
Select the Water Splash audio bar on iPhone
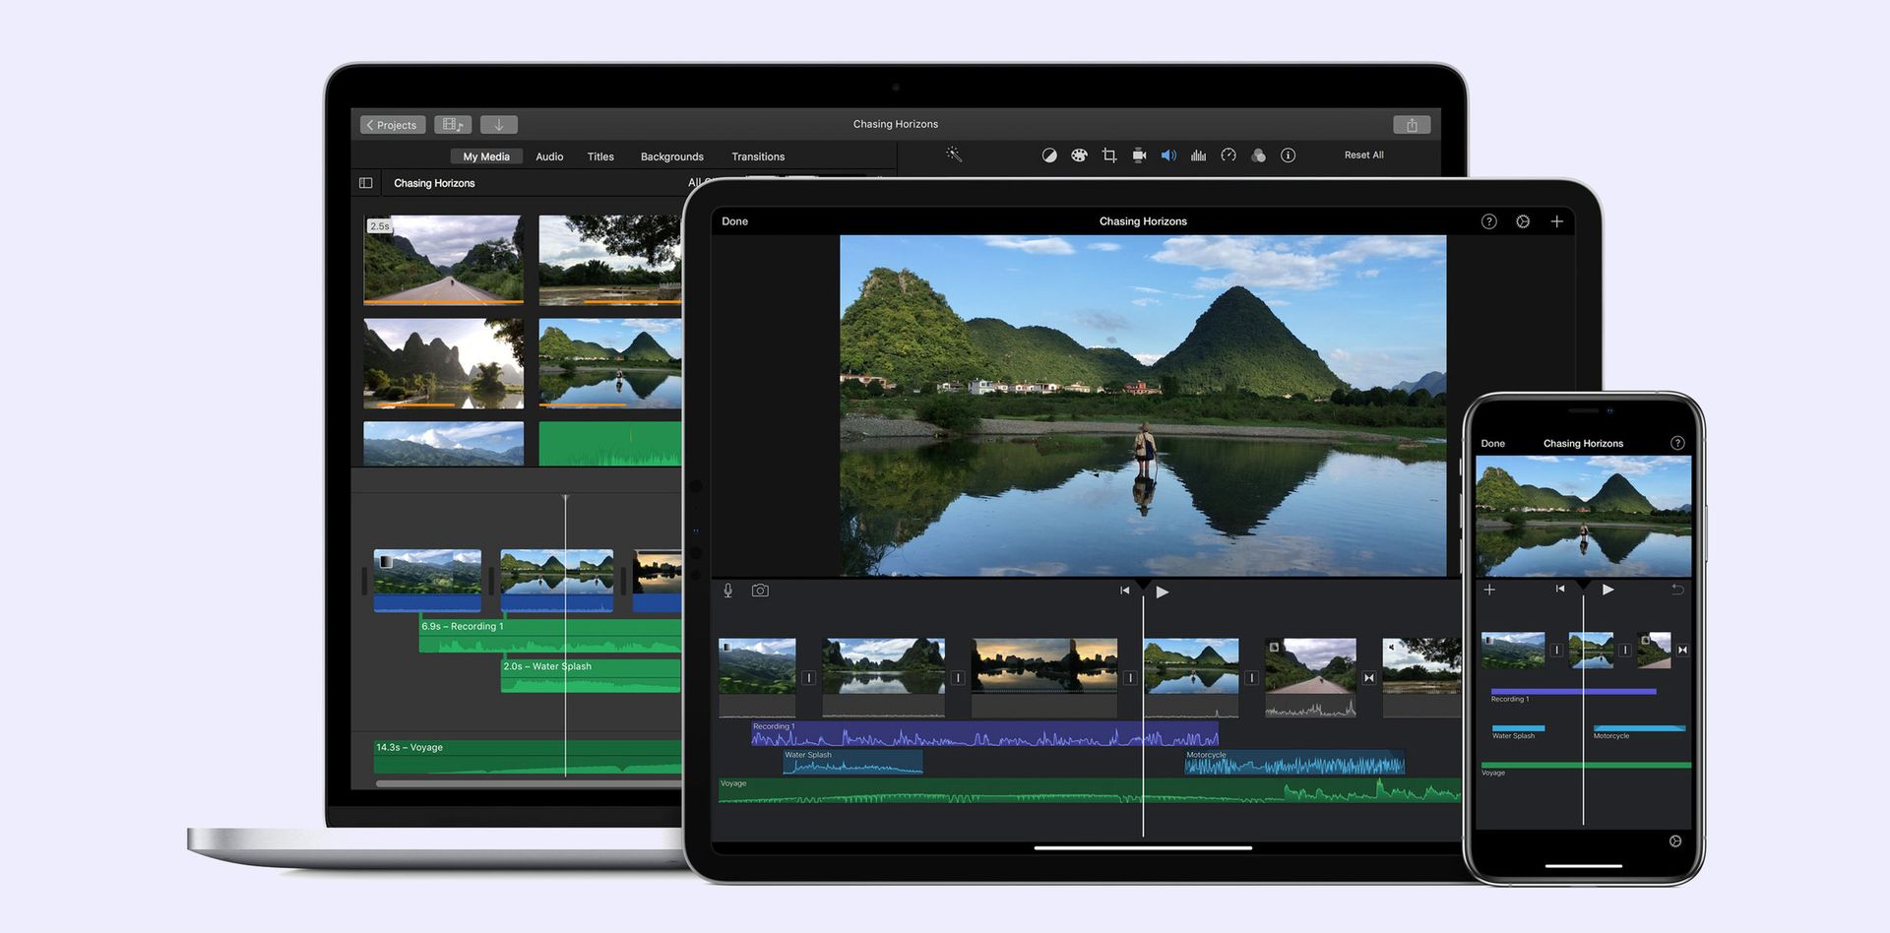(x=1518, y=728)
